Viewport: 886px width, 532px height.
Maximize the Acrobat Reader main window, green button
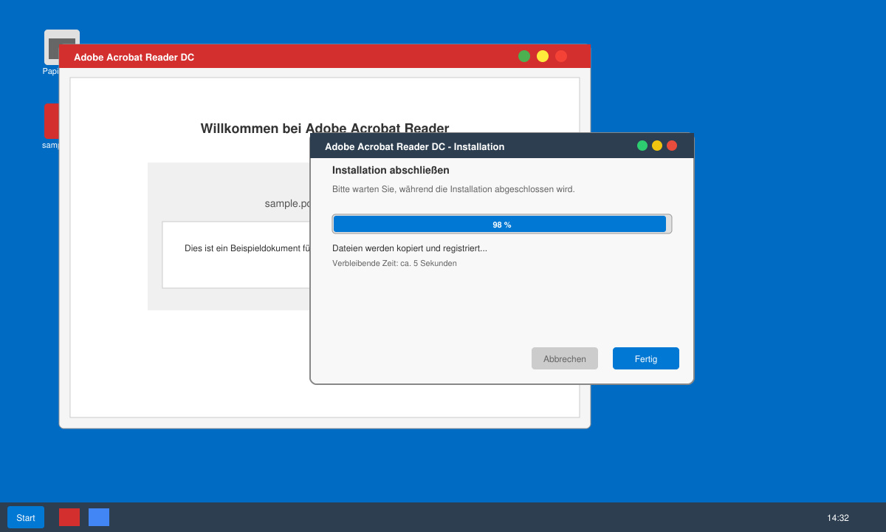click(524, 56)
